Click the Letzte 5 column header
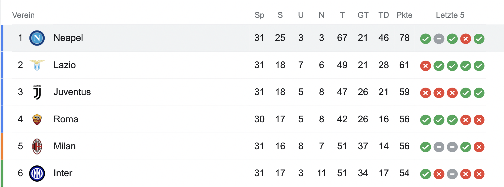The height and width of the screenshot is (187, 504). (450, 15)
